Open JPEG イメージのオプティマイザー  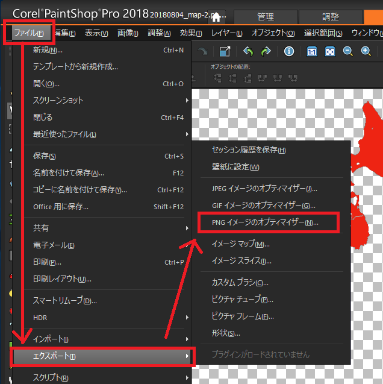[272, 189]
